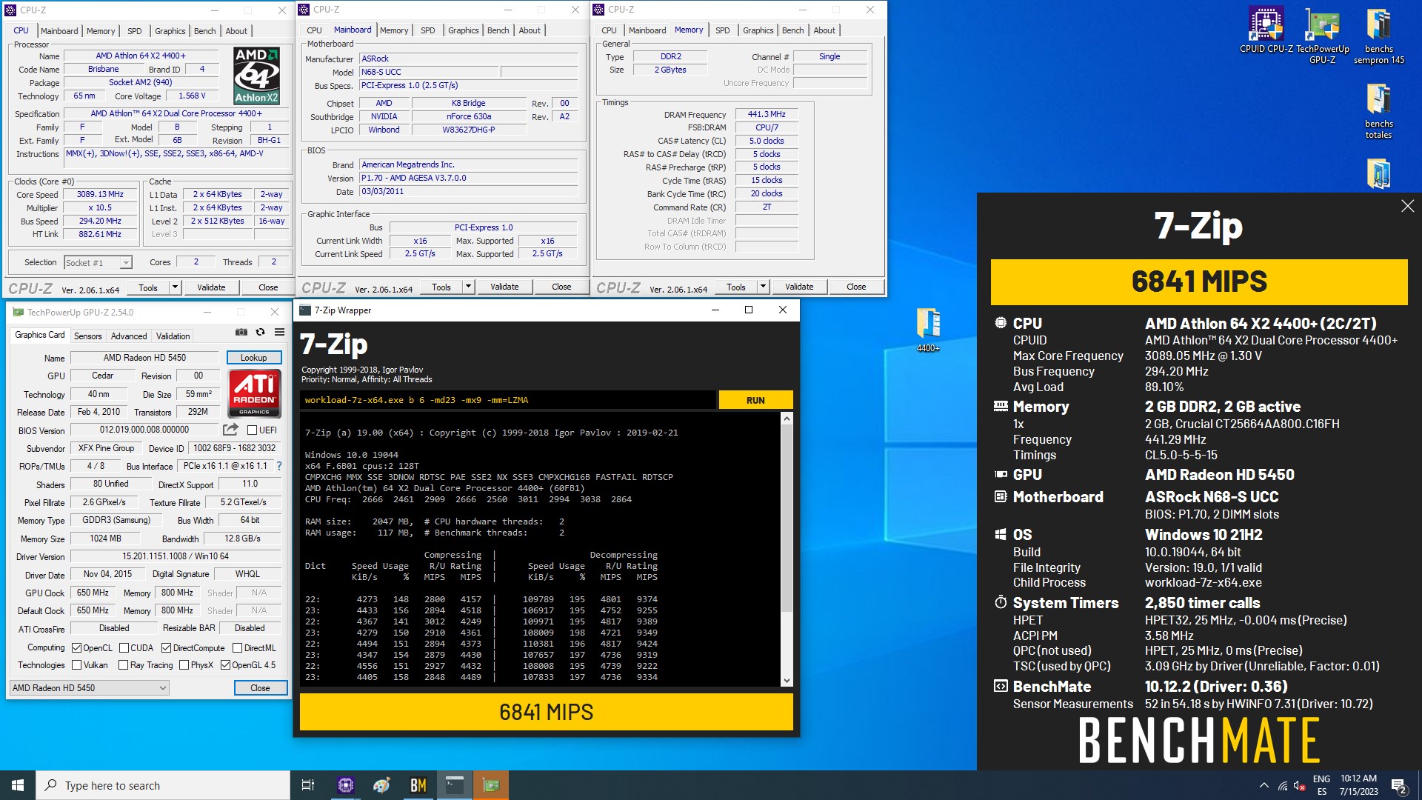Toggle the UEFI checkbox in GPU-Z
1422x800 pixels.
[x=252, y=430]
